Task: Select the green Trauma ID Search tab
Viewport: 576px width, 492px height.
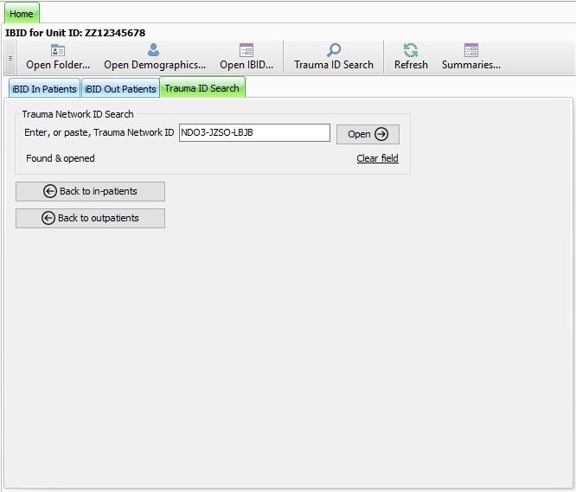Action: [x=202, y=88]
